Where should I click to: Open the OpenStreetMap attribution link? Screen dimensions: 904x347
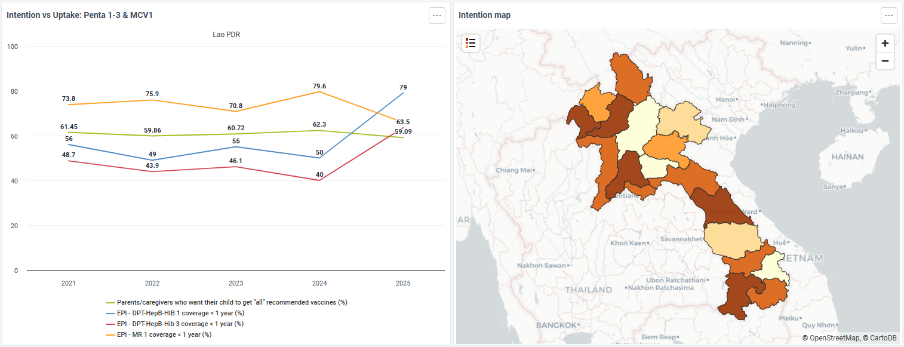[x=834, y=338]
